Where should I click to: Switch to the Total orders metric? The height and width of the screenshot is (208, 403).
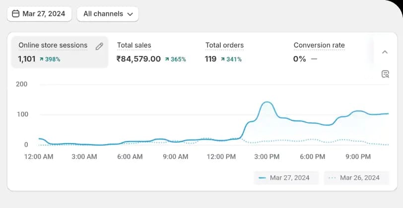224,45
